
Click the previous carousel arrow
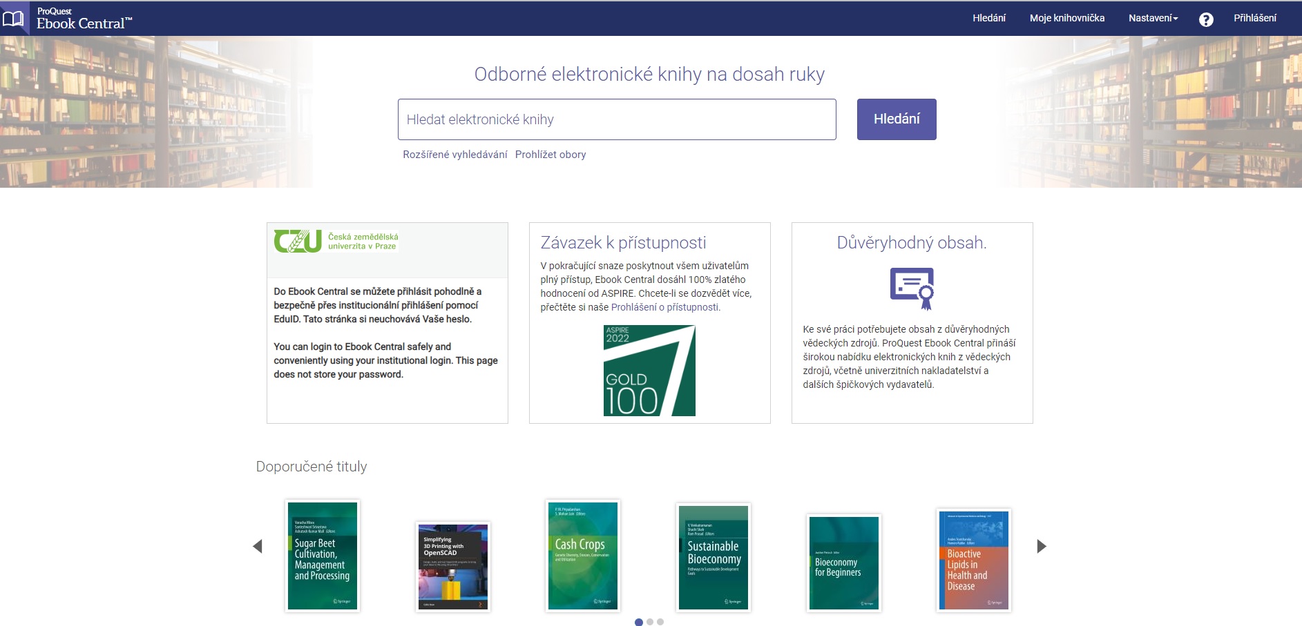point(258,547)
